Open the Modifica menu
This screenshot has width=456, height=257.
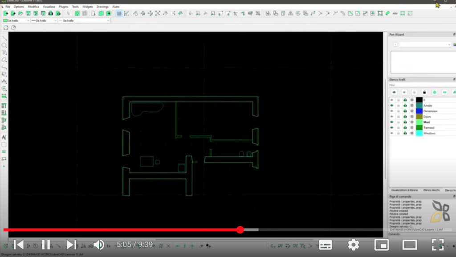33,7
